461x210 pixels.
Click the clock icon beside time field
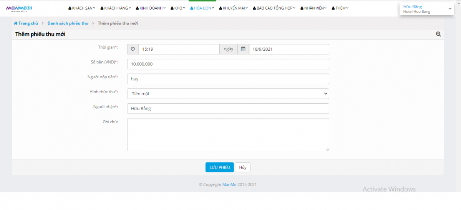pos(133,49)
